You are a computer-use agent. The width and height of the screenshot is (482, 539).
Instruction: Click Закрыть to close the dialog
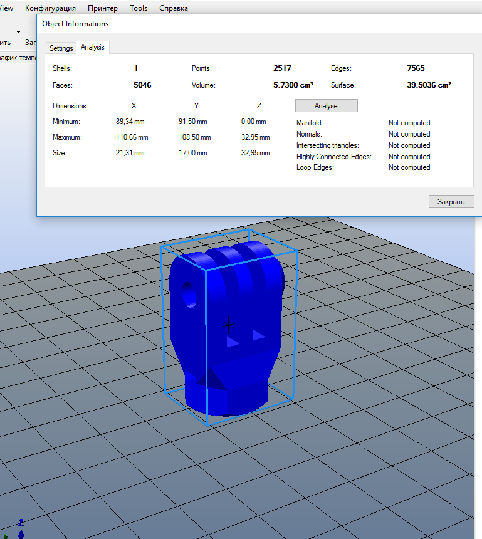(451, 202)
